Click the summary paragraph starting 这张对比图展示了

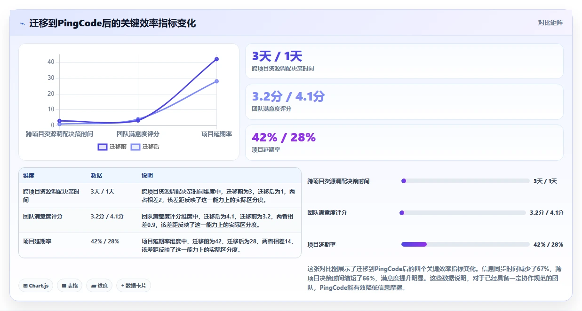point(433,278)
